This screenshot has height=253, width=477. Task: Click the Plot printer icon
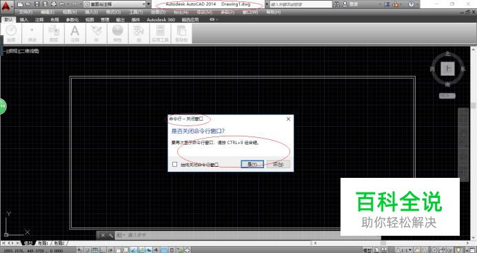54,4
